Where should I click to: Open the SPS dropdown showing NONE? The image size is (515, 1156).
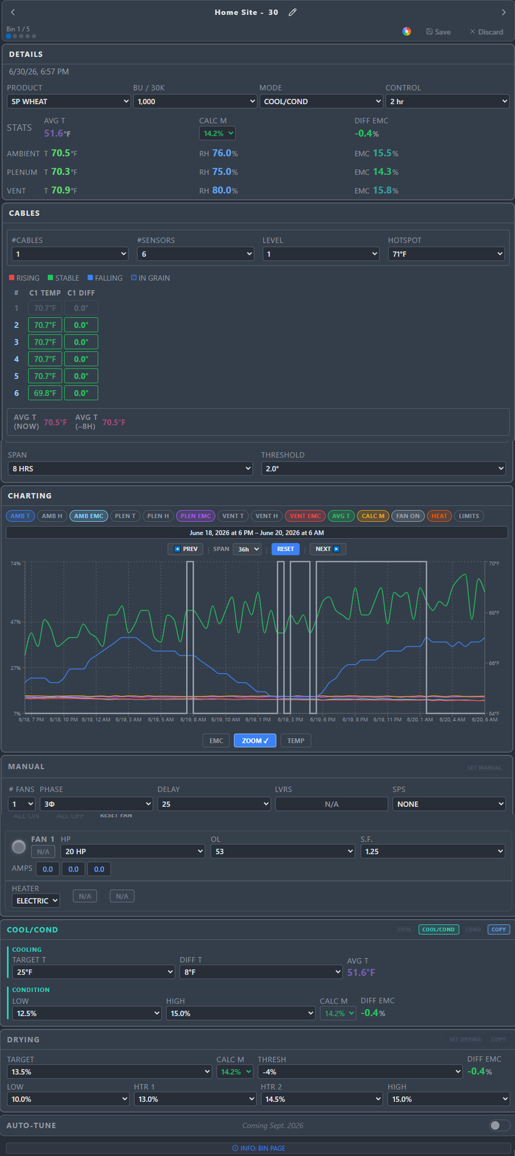click(449, 804)
